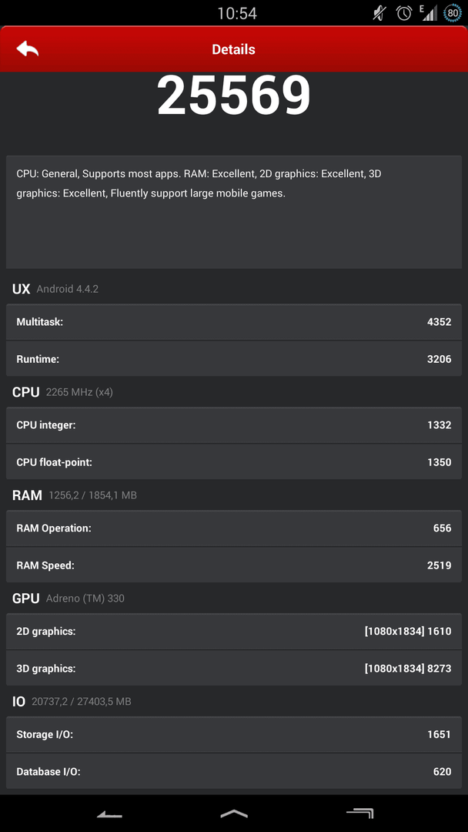
Task: Tap the Android back navigation button
Action: 110,814
